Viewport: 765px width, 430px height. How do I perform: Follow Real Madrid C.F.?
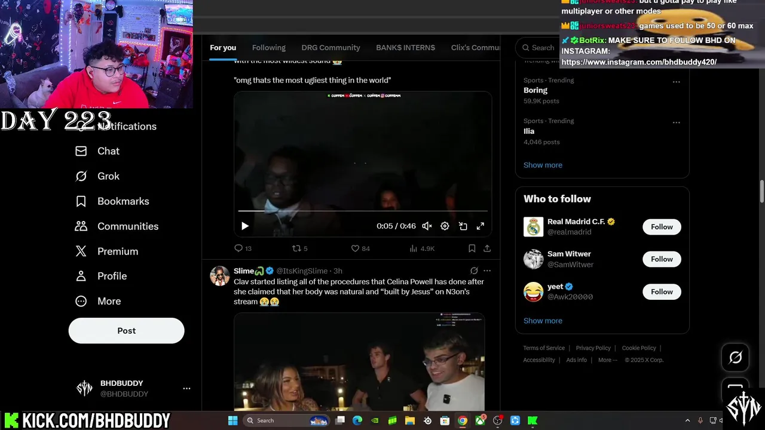coord(662,227)
